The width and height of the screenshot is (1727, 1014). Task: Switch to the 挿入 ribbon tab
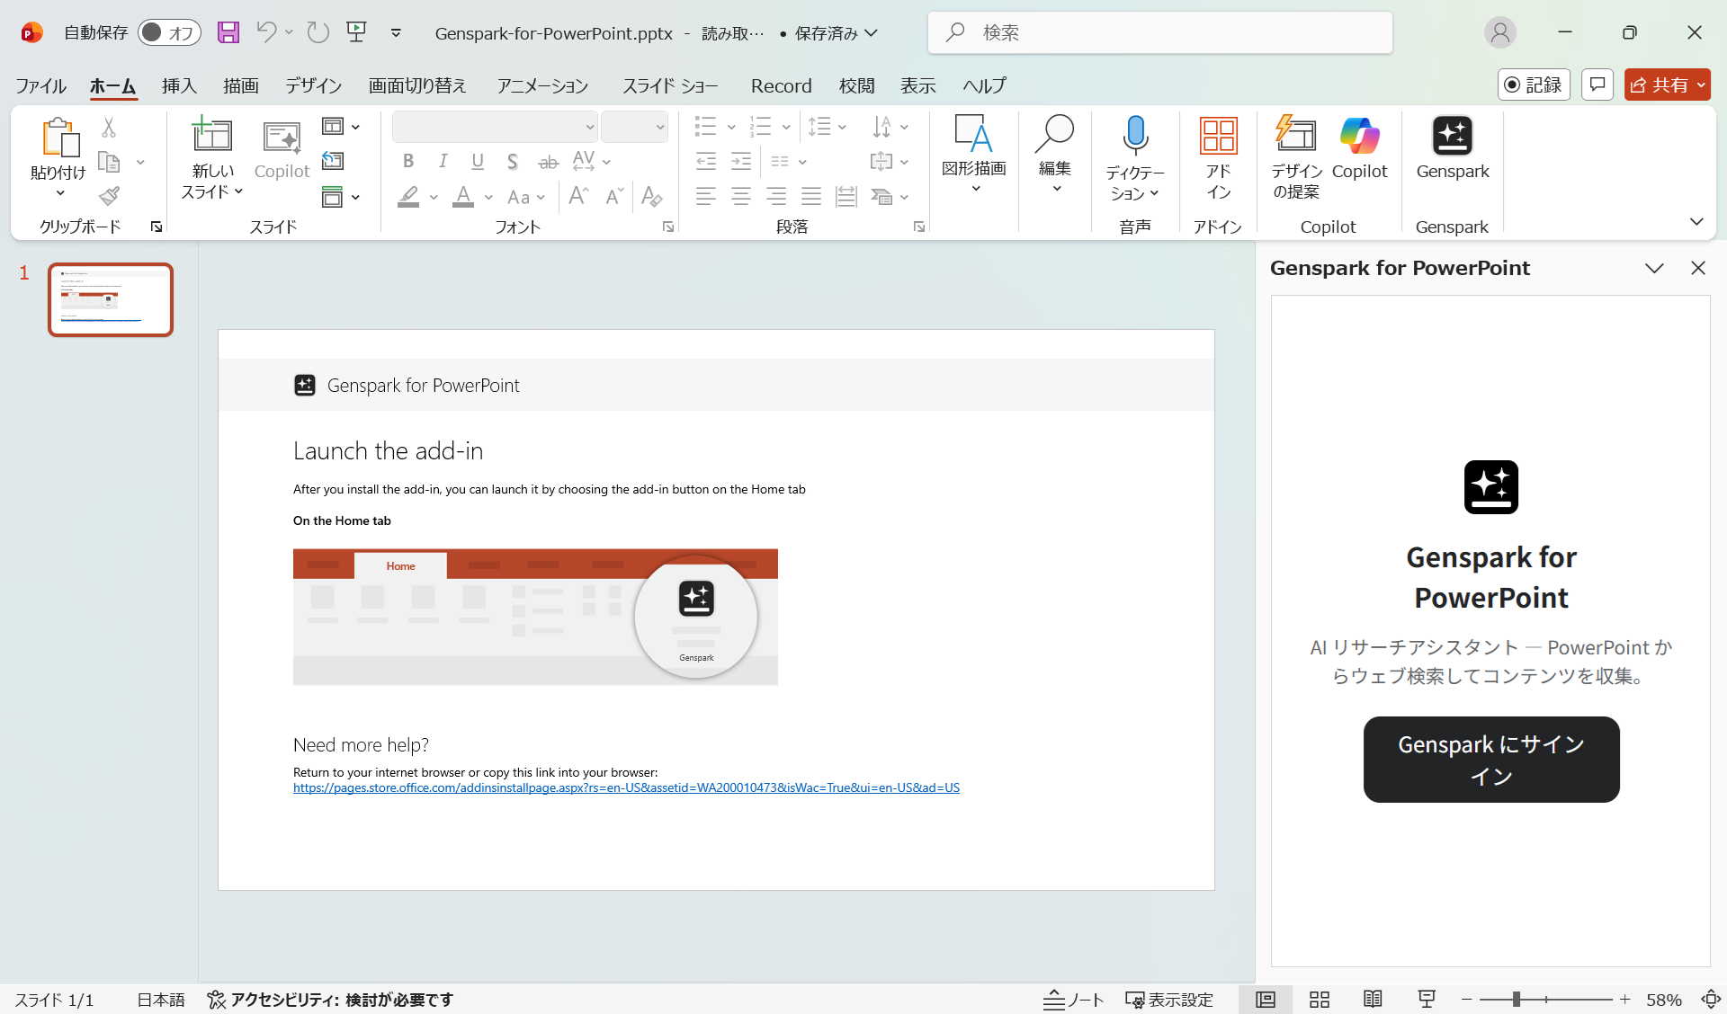pos(178,85)
